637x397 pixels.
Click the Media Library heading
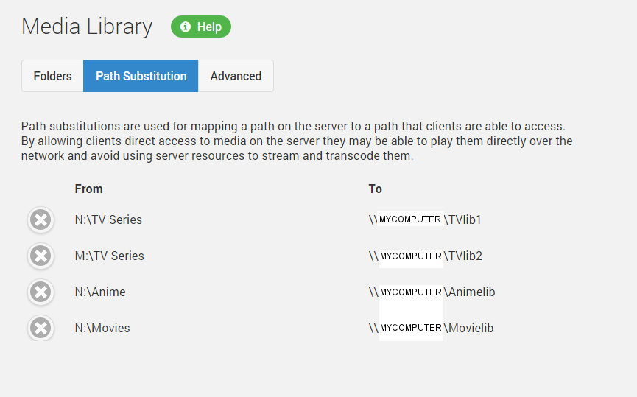(x=87, y=27)
